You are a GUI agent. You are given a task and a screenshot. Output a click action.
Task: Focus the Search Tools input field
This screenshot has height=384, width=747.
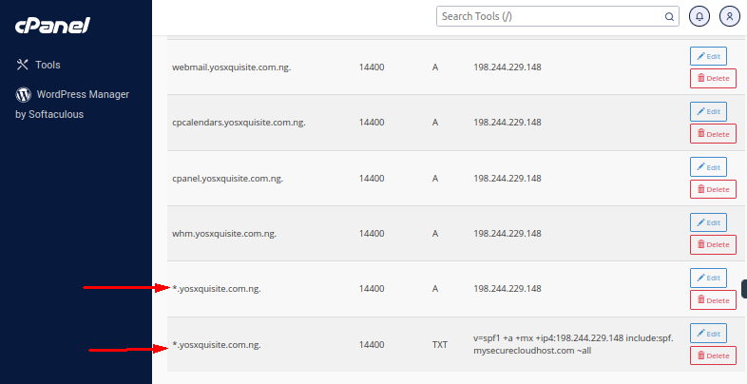[x=557, y=16]
